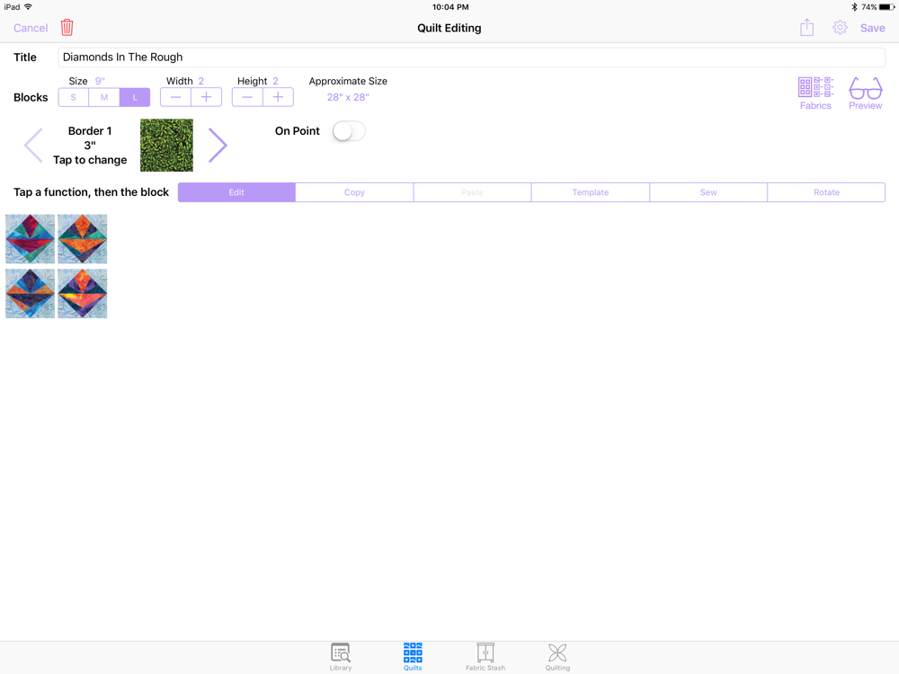This screenshot has width=899, height=674.
Task: Switch to the Quilting tab
Action: pos(557,657)
